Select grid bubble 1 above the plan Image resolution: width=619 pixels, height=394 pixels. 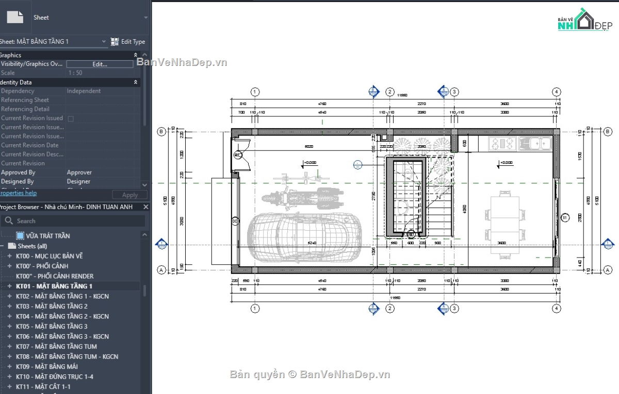tap(255, 92)
